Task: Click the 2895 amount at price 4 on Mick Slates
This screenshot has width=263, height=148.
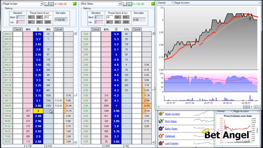Action: [x=106, y=106]
